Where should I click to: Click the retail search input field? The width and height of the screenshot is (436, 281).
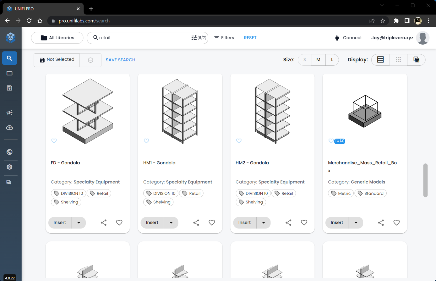pos(142,38)
